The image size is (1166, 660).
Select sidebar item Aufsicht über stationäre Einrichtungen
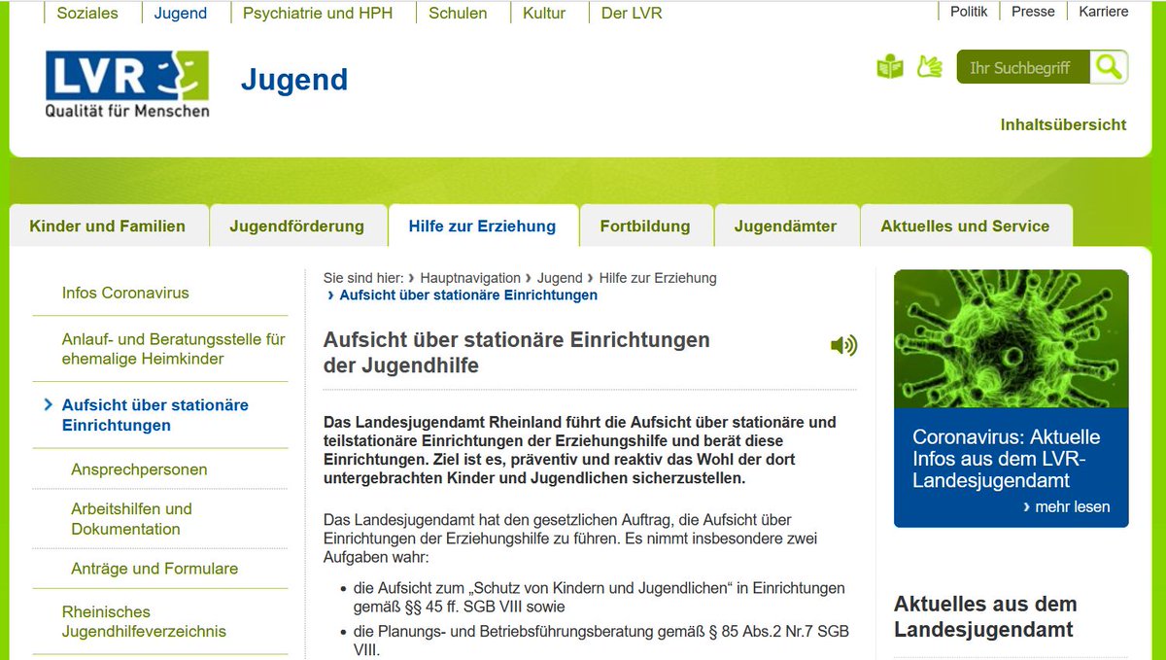coord(154,415)
